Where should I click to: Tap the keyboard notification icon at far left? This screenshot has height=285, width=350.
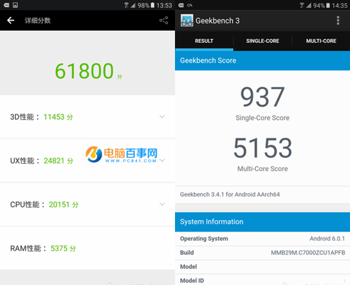point(7,5)
